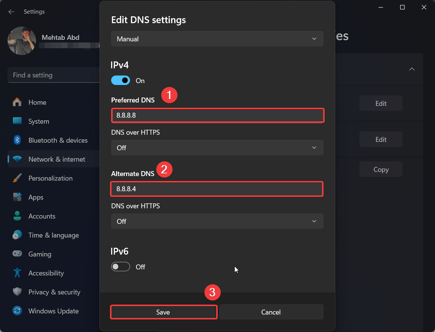The image size is (435, 332).
Task: Open the first DNS over HTTPS dropdown
Action: (x=217, y=148)
